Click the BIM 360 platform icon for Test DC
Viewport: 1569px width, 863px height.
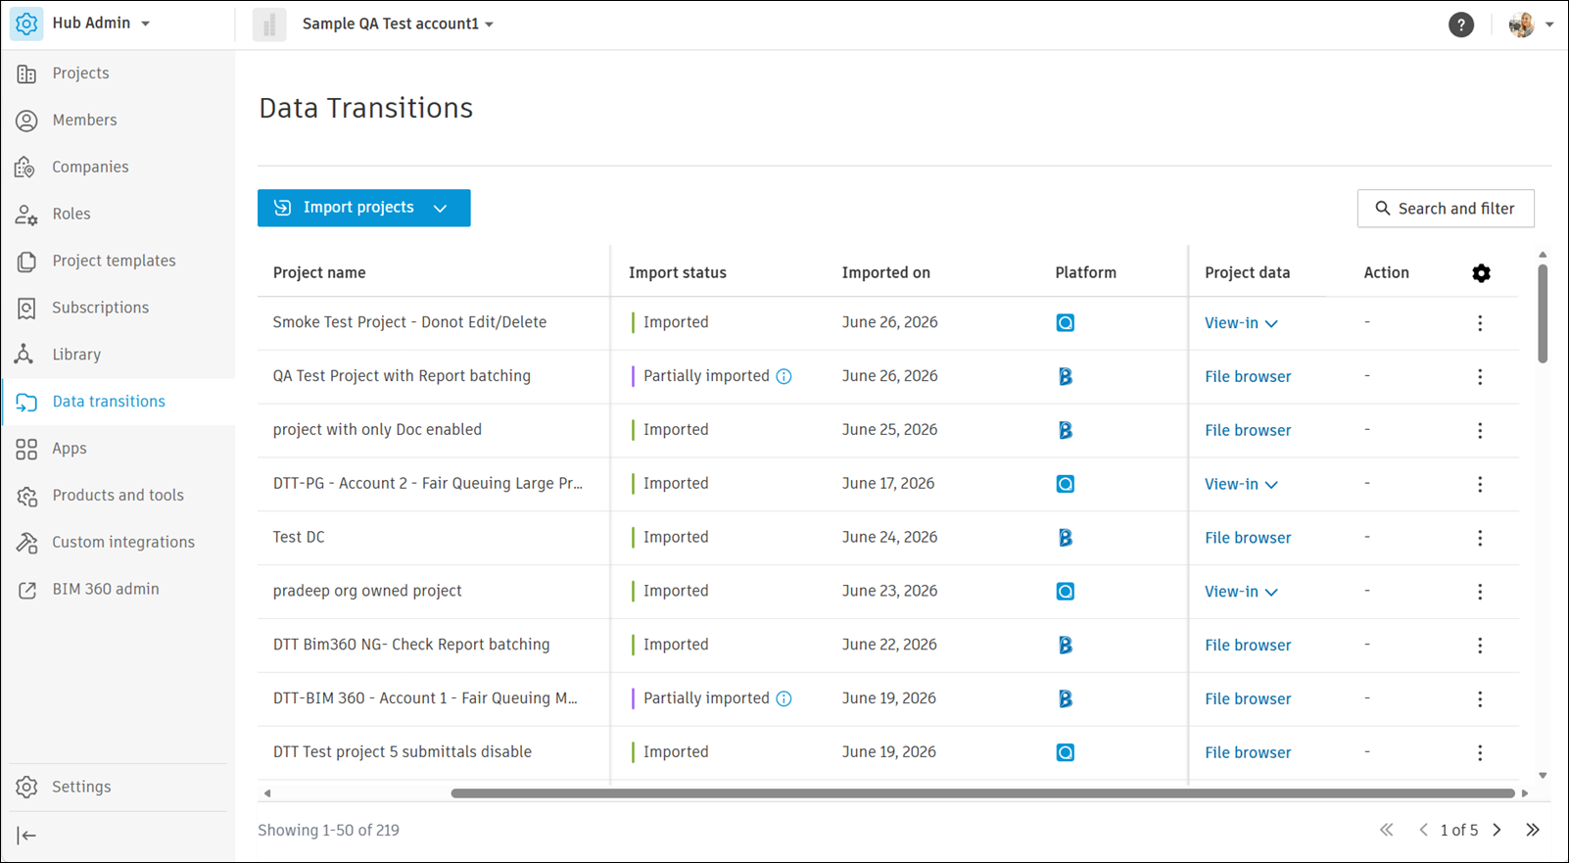point(1066,538)
